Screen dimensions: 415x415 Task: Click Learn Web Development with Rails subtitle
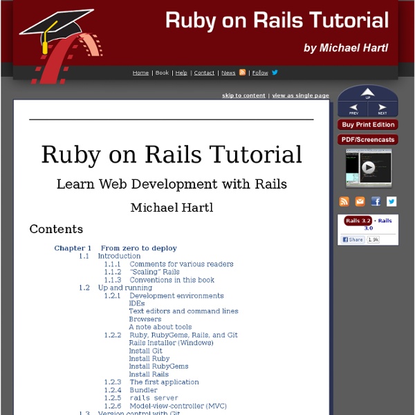pos(172,184)
